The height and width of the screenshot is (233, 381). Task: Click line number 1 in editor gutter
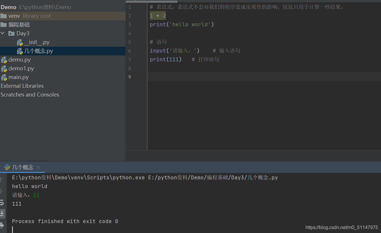click(130, 7)
